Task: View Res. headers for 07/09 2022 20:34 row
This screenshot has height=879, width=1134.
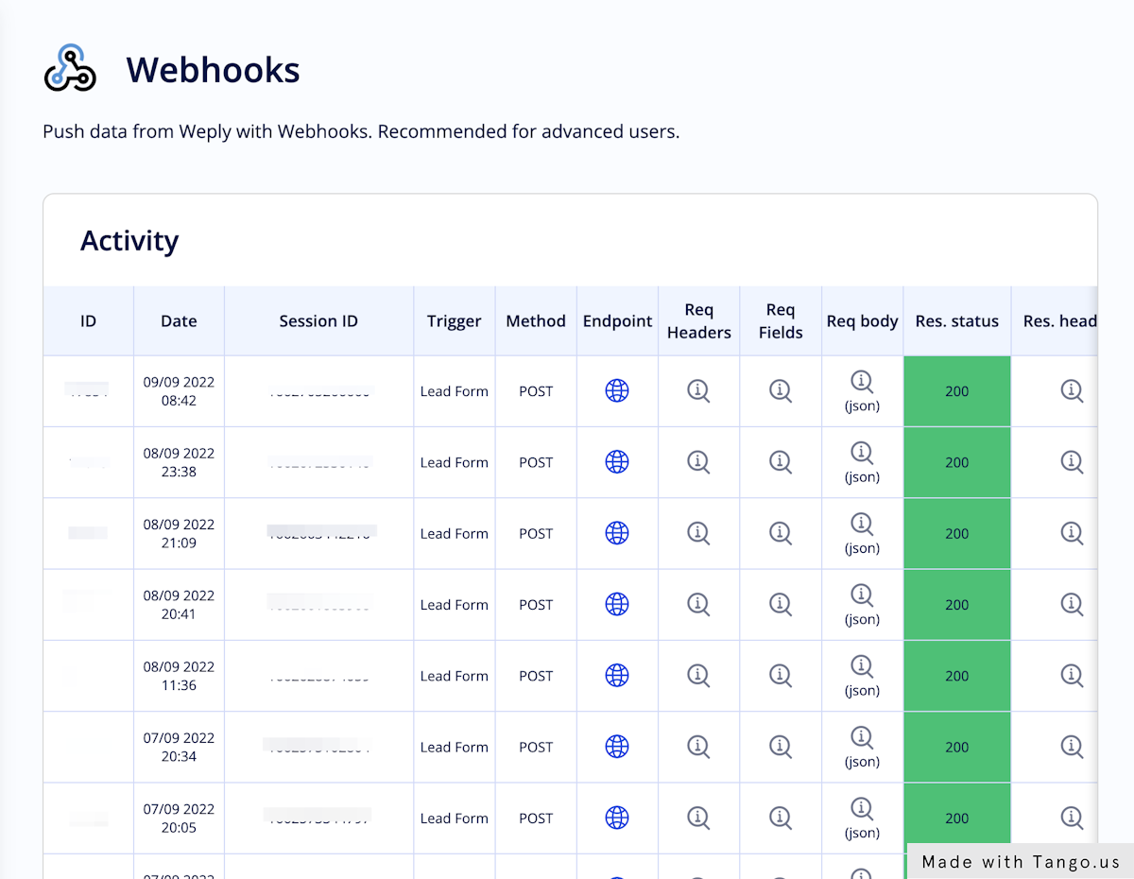Action: point(1072,747)
